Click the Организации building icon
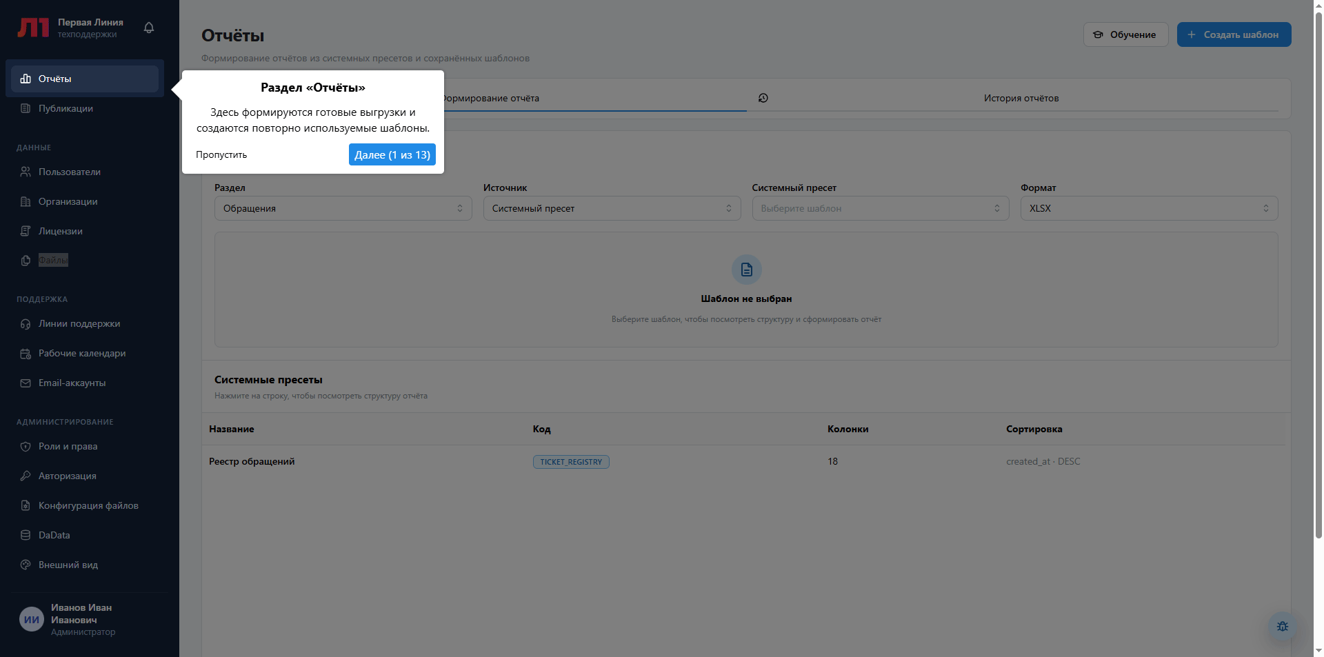Image resolution: width=1324 pixels, height=657 pixels. 26,201
